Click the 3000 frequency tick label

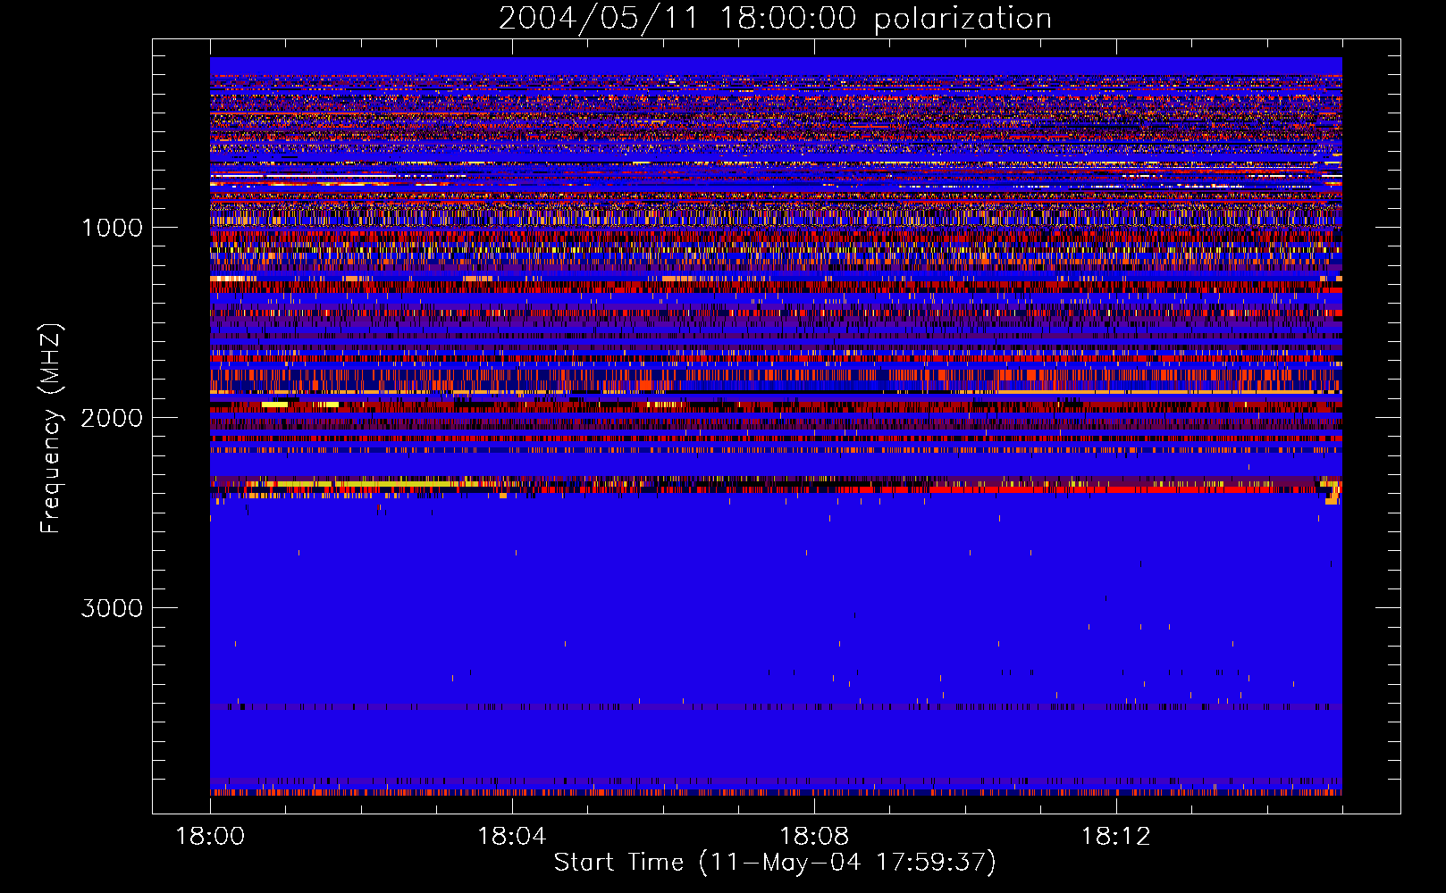tap(112, 608)
